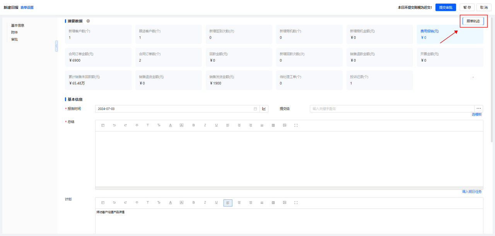The height and width of the screenshot is (236, 495).
Task: Click the 跟单轨迹 button
Action: point(473,21)
